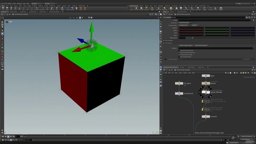Open the Transform Order dropdown
The width and height of the screenshot is (256, 144).
click(184, 25)
